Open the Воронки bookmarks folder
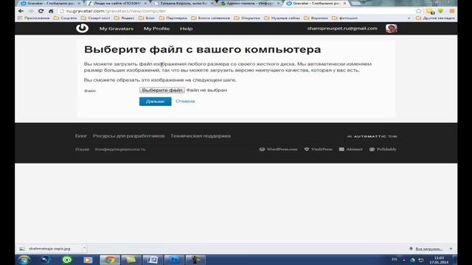Screen dimensions: 472x265 coord(316,18)
